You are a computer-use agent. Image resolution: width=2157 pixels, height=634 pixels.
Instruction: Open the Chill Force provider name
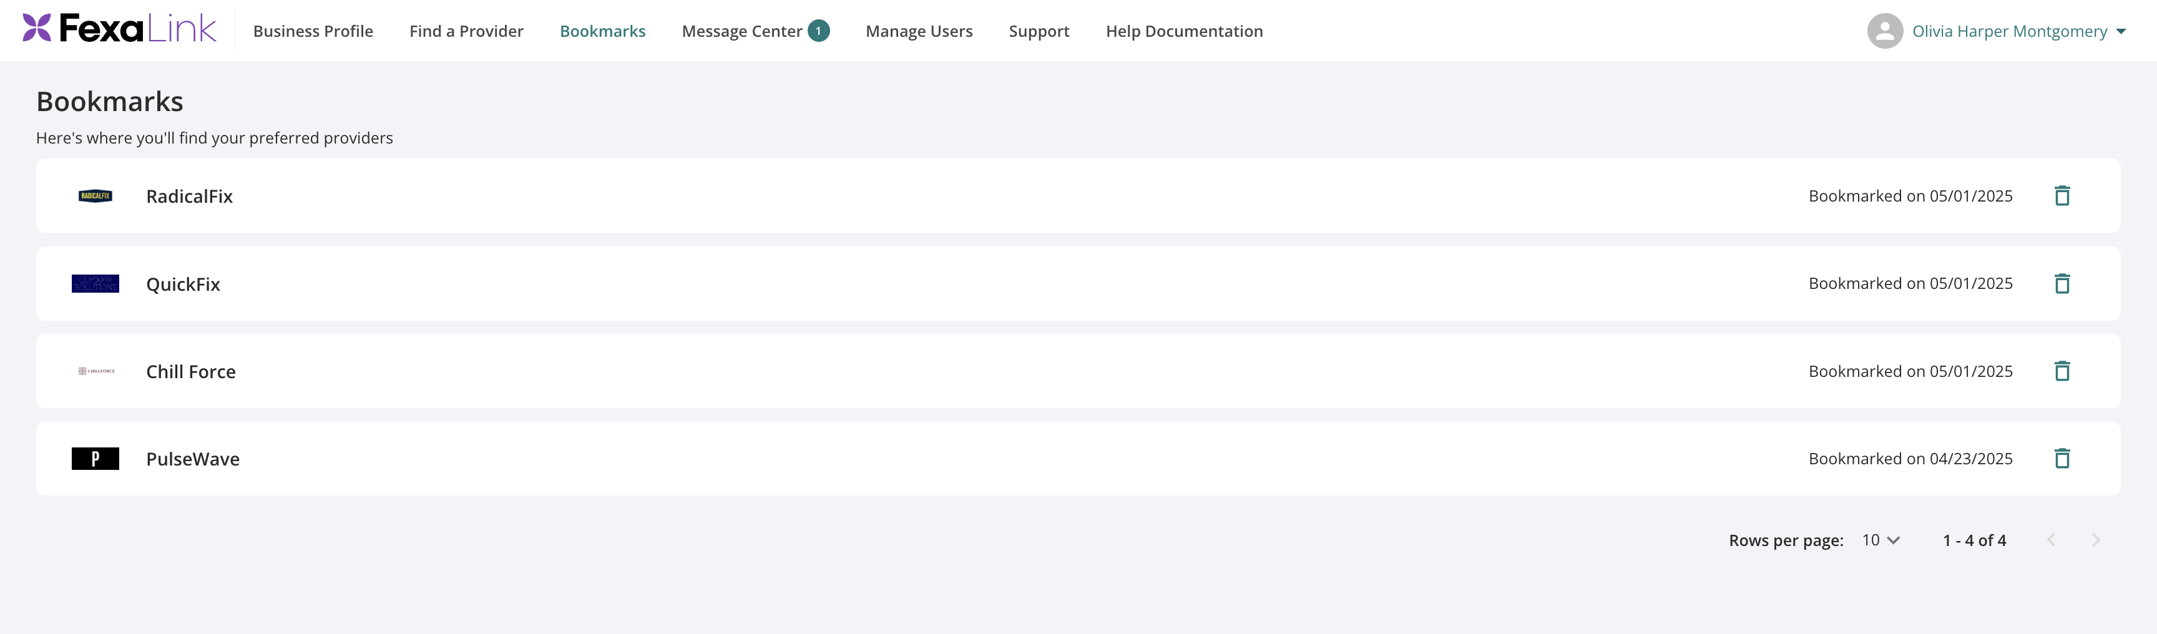point(191,371)
